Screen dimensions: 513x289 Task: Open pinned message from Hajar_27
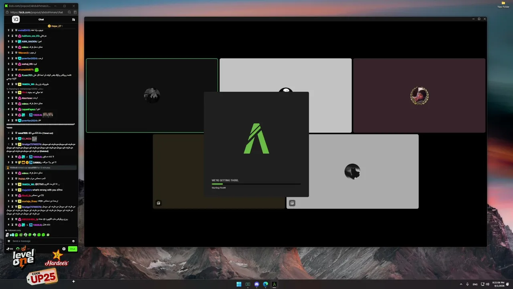[x=55, y=26]
